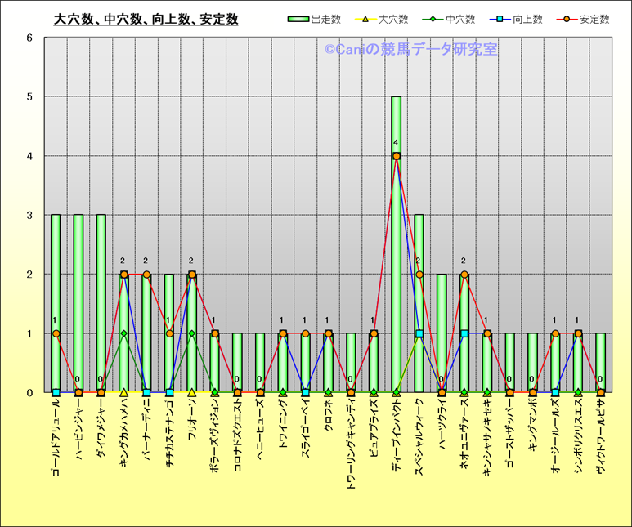
Task: Select the orange point at 2 above ネオユニヴァース
Action: (464, 275)
